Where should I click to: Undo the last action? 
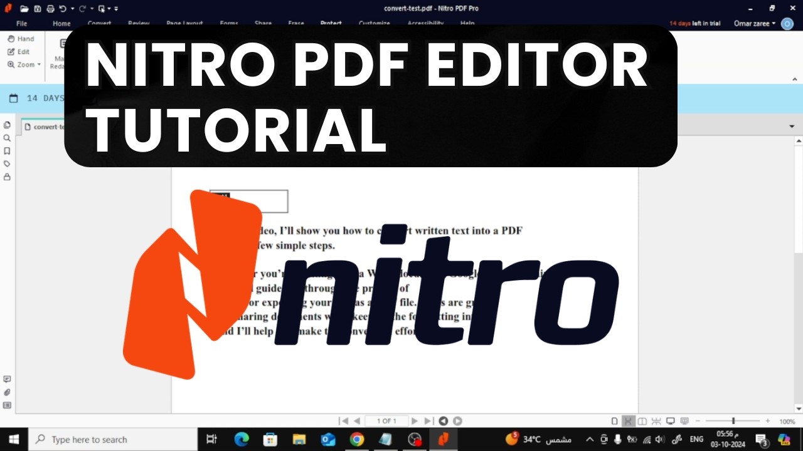[x=62, y=9]
